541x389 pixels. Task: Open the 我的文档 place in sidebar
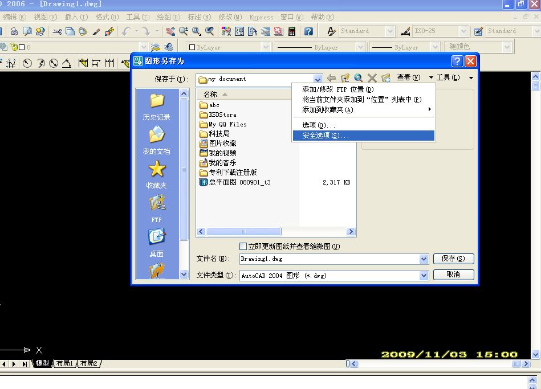coord(157,140)
